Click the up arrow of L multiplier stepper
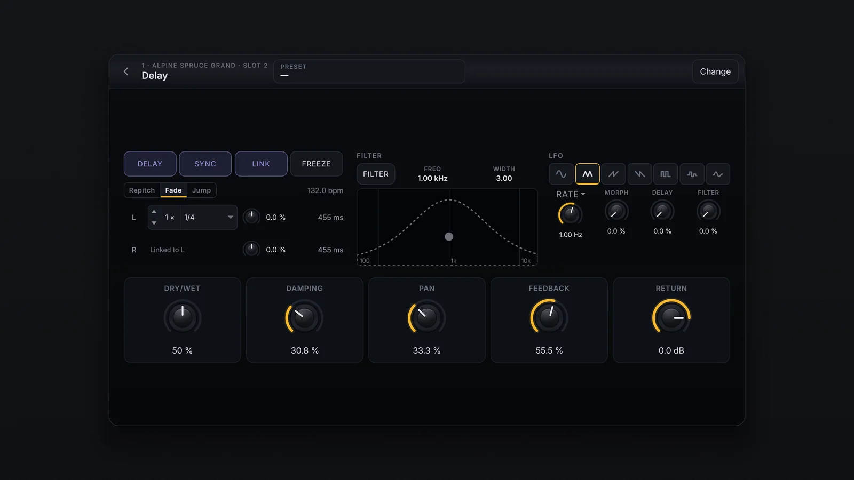This screenshot has height=480, width=854. (154, 212)
